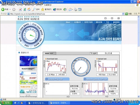Image resolution: width=140 pixels, height=105 pixels.
Task: Click the Stop loading icon
Action: (20, 9)
